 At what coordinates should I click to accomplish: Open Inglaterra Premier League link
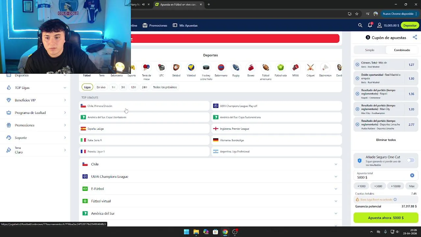pos(277,129)
